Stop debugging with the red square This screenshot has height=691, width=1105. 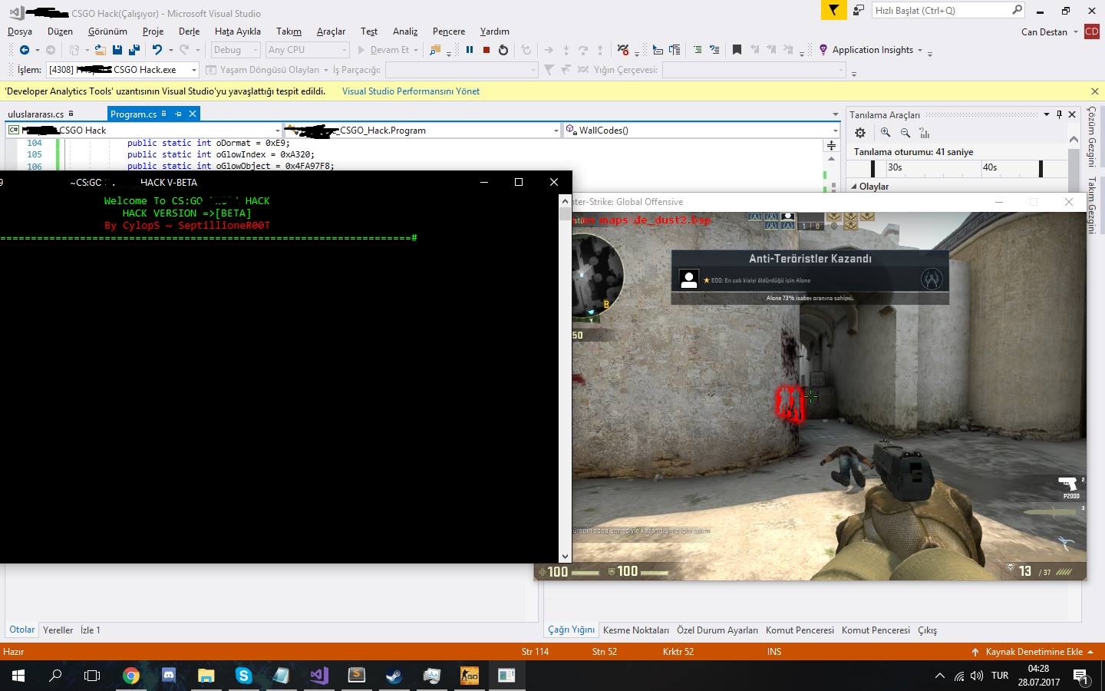point(487,50)
